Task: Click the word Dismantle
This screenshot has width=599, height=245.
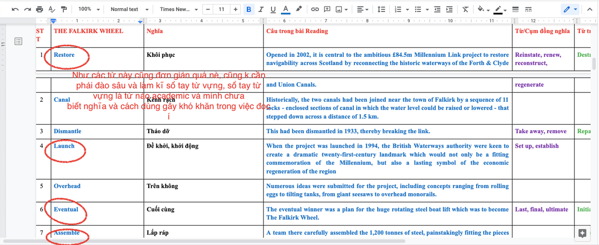Action: (67, 131)
